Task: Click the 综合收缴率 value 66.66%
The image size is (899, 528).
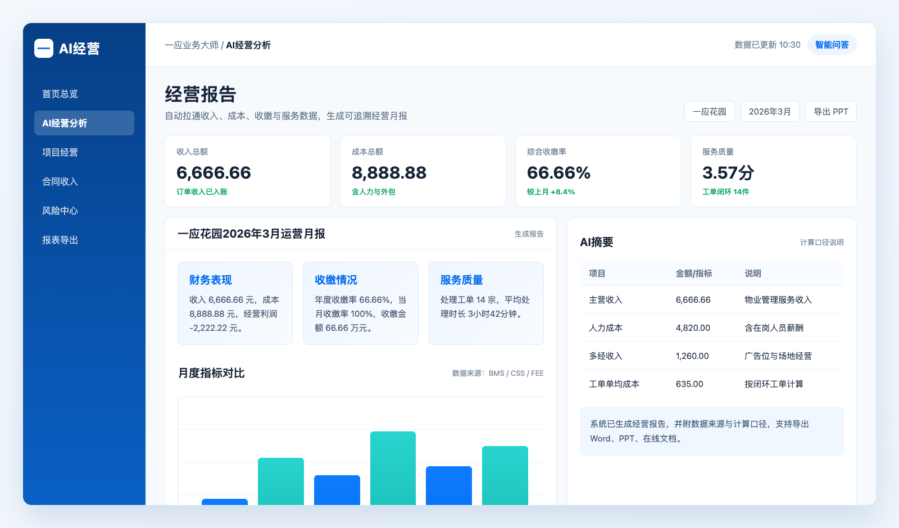Action: pos(559,172)
